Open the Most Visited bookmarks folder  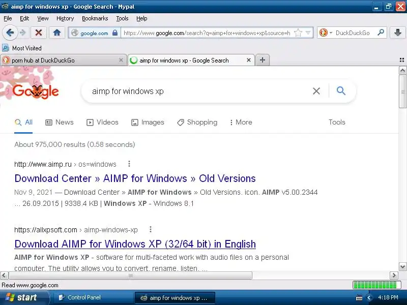click(x=22, y=48)
